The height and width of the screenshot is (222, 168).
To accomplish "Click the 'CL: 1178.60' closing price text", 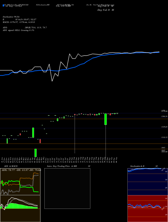I will pos(63,6).
